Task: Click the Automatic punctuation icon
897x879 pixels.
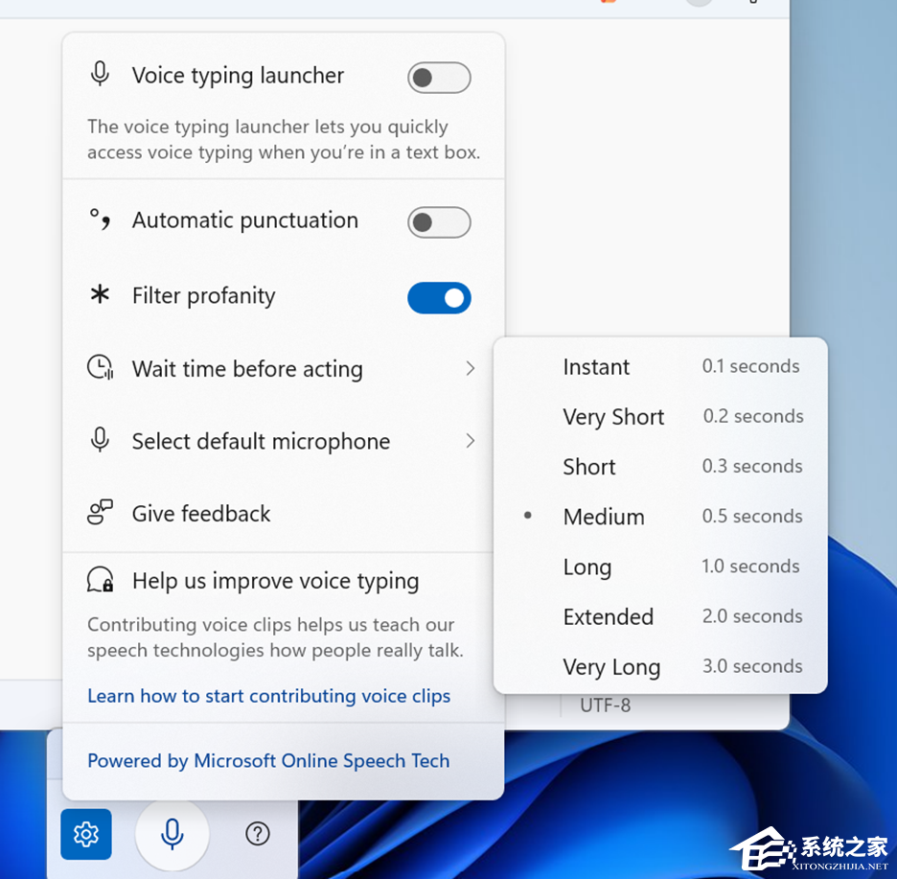Action: [100, 220]
